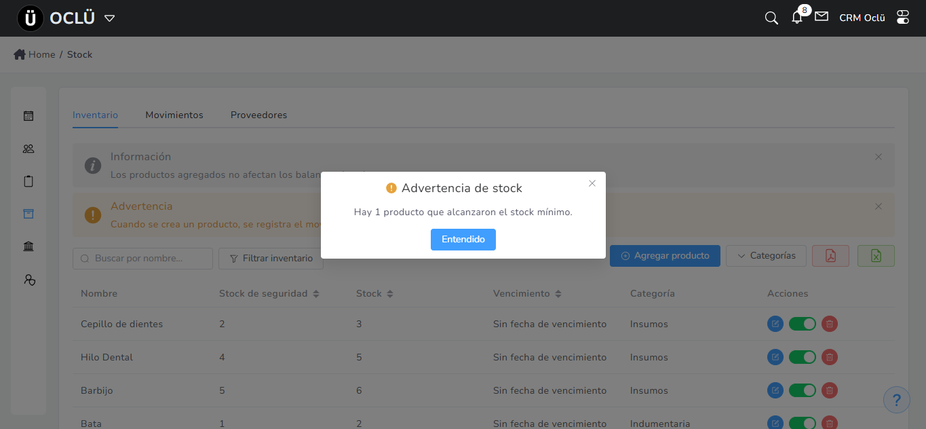Open the clipboard icon in sidebar
The image size is (926, 429).
(28, 181)
